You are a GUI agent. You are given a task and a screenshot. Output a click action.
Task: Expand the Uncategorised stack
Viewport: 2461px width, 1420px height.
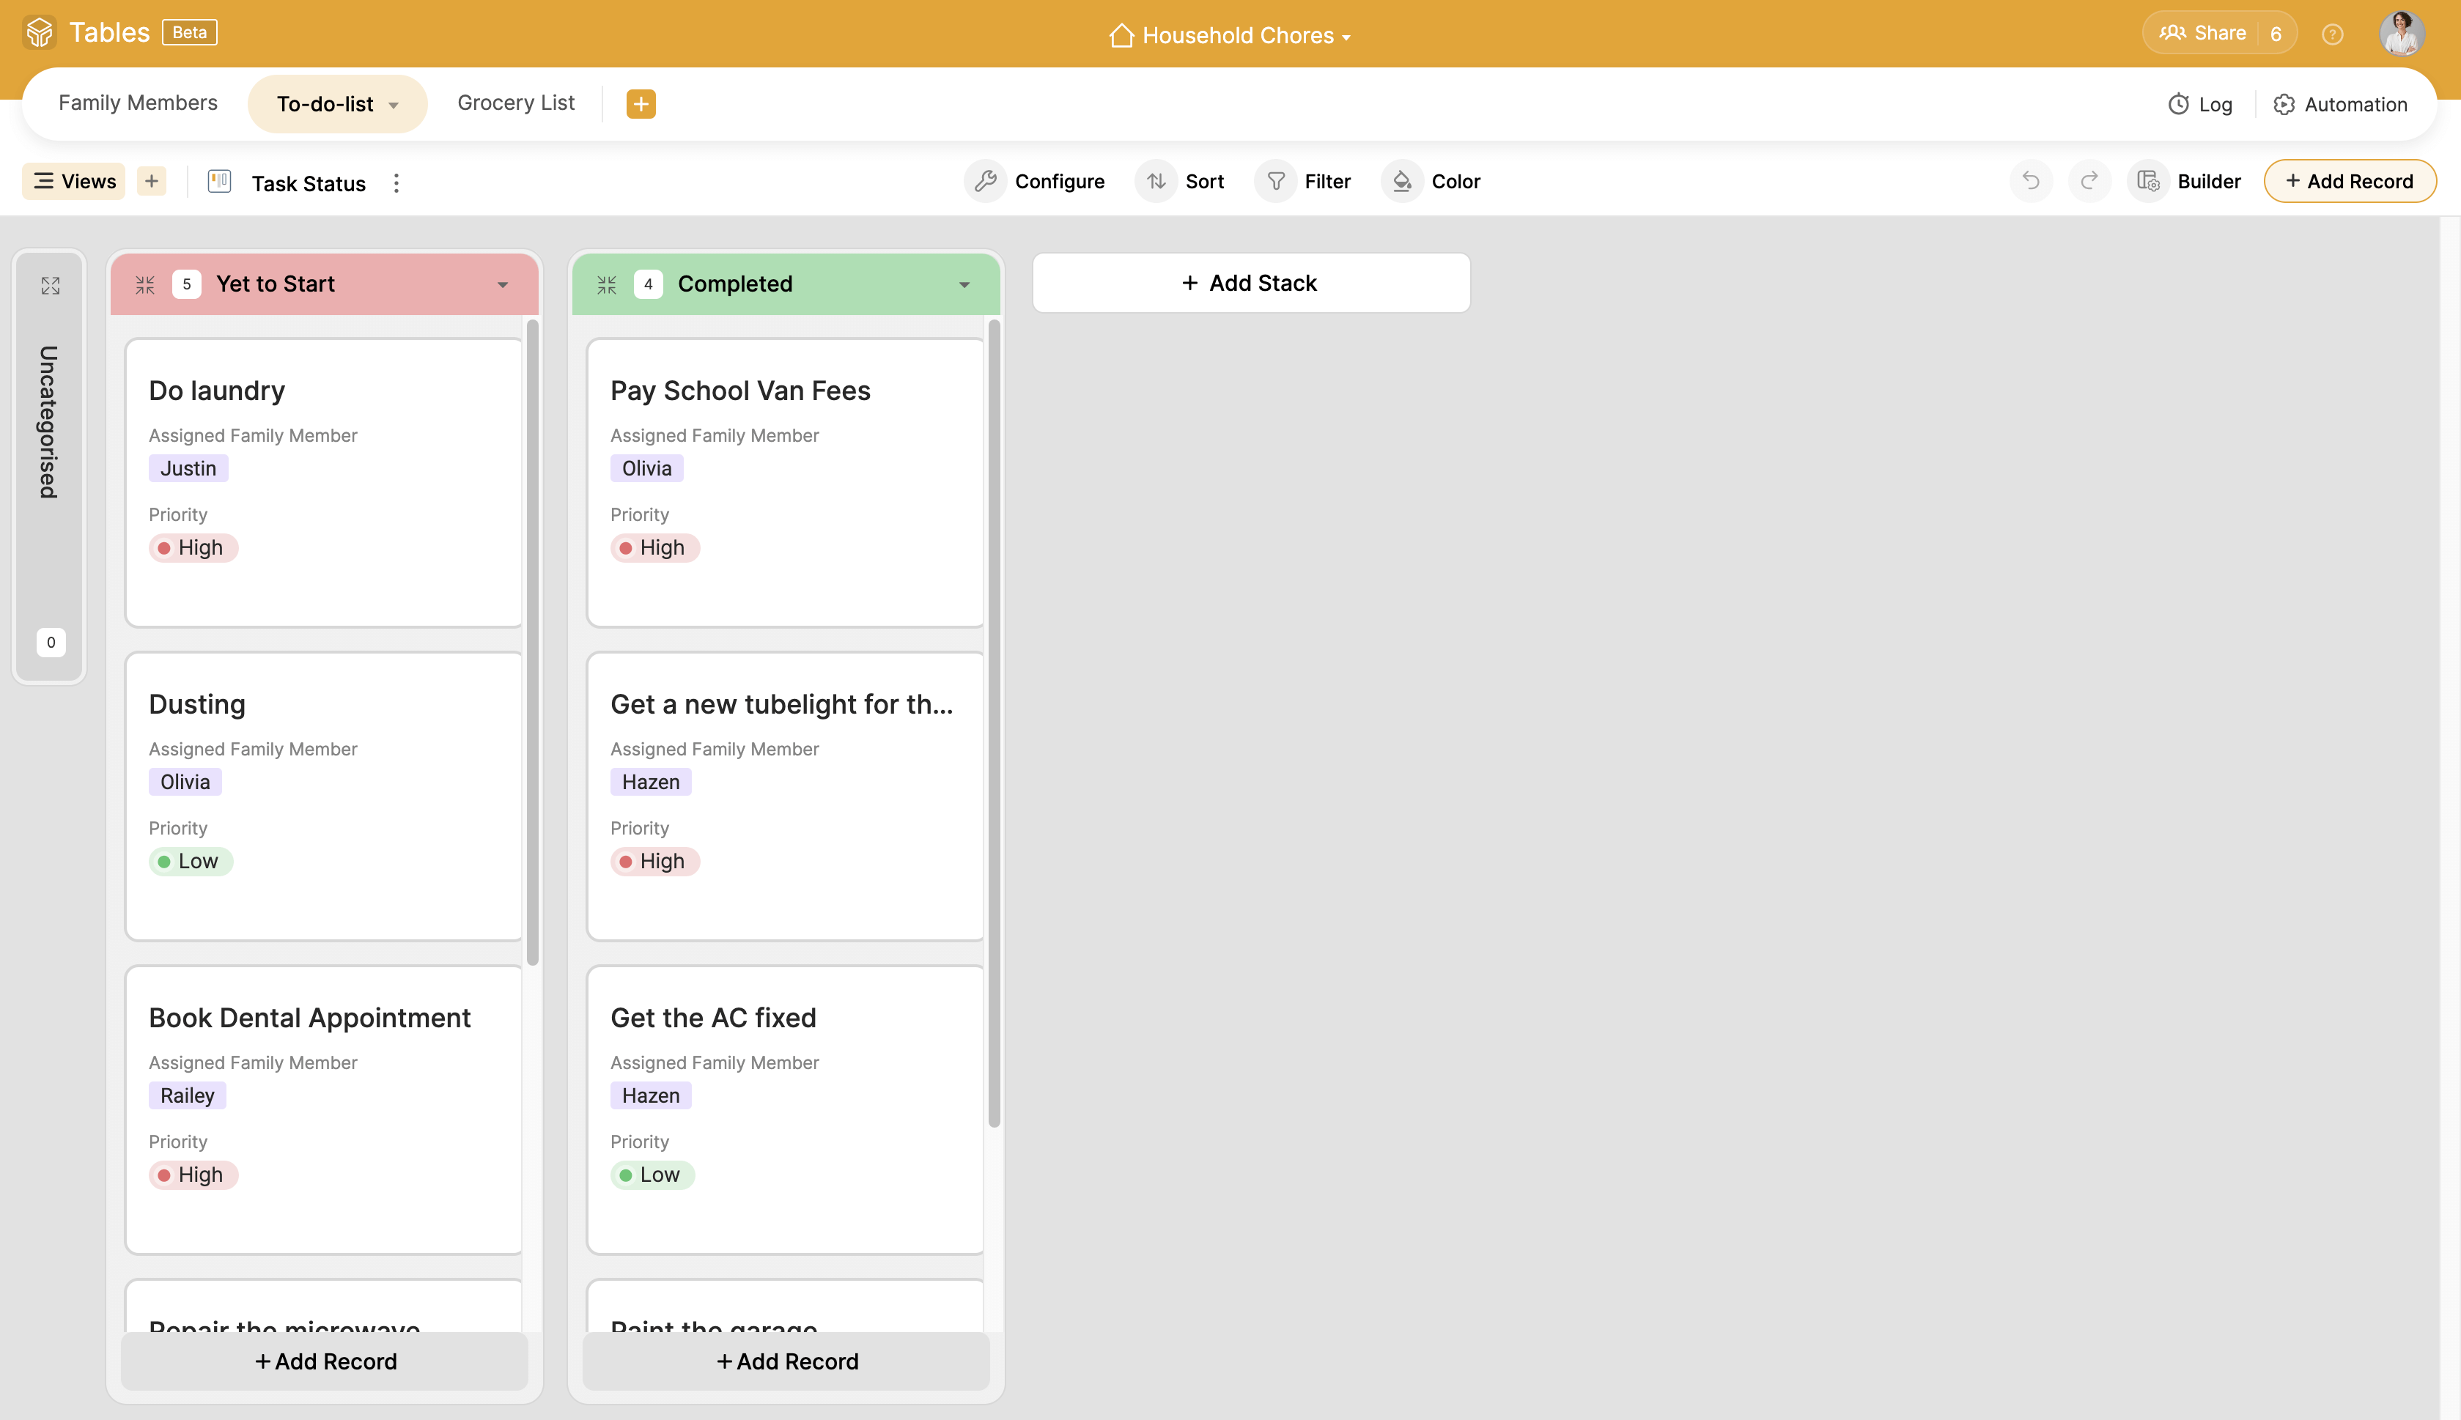pos(51,285)
